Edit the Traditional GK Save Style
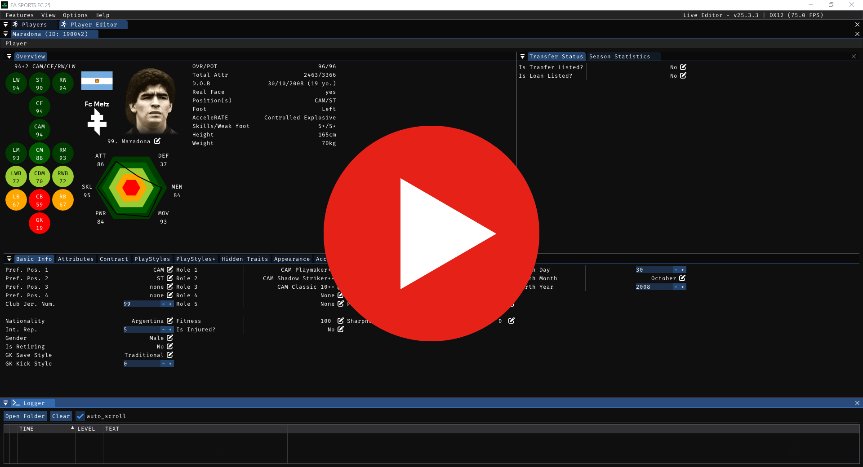The image size is (863, 467). [170, 355]
